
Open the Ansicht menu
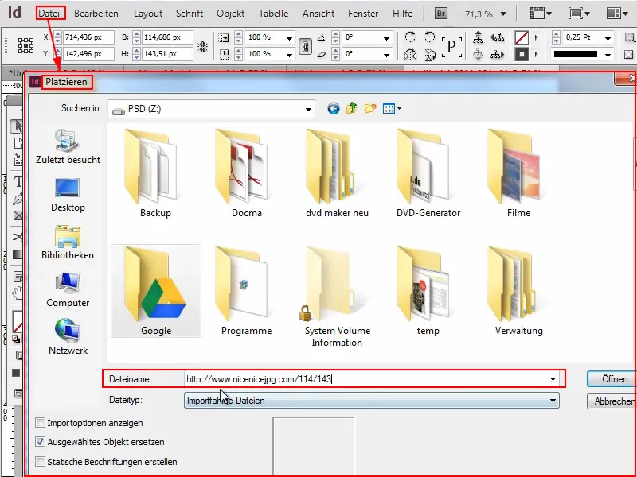[x=318, y=12]
